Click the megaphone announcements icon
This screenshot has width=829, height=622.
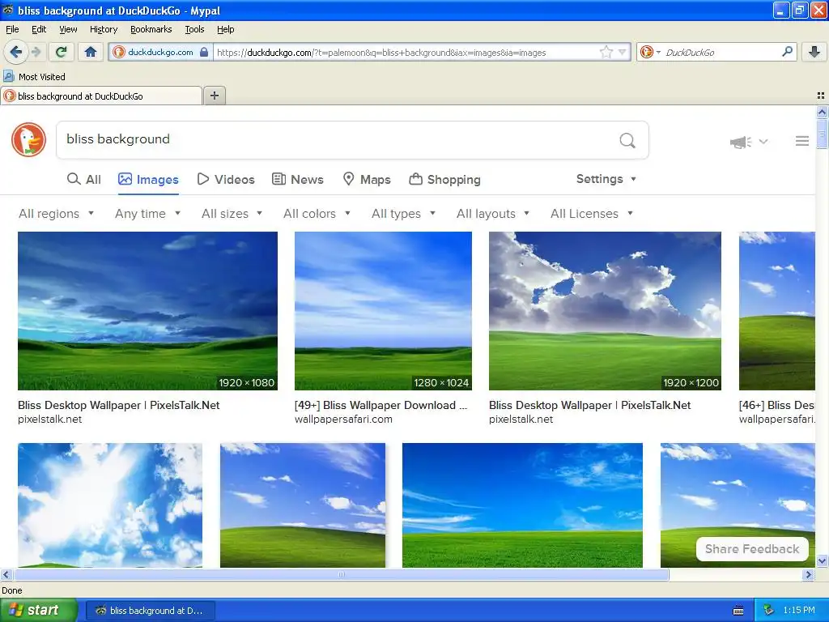(741, 142)
